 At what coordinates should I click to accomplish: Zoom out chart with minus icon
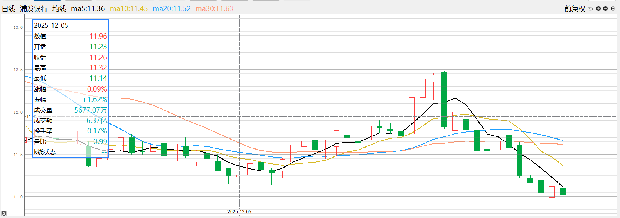pyautogui.click(x=605, y=8)
